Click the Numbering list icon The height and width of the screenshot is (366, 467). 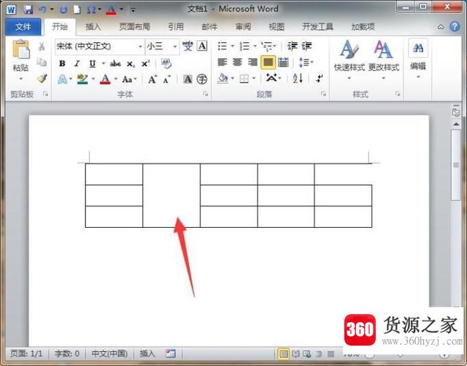click(x=244, y=46)
